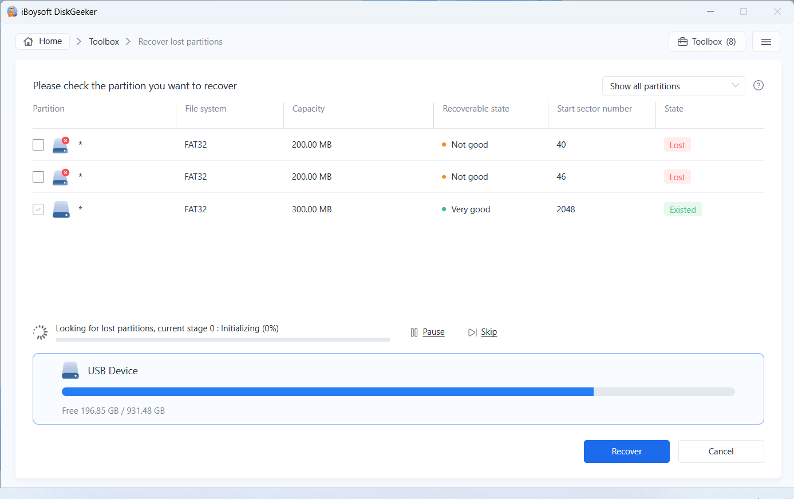
Task: Toggle the checkbox for the 300.00 MB partition
Action: [x=38, y=209]
